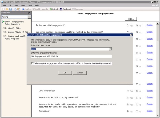This screenshot has height=118, width=160.
Task: Click the engagement name text field
Action: 71,56
